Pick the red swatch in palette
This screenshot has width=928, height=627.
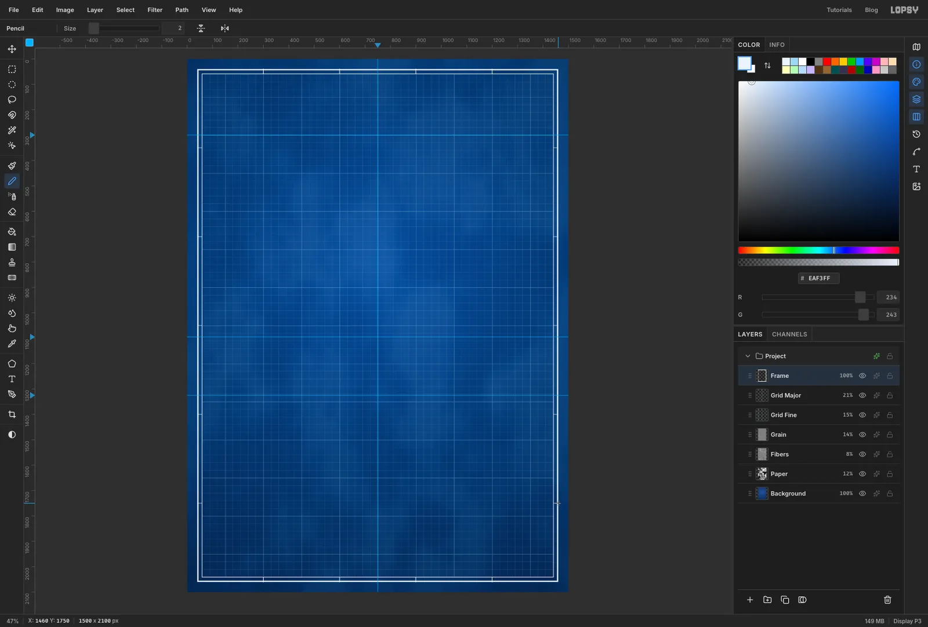pyautogui.click(x=827, y=61)
